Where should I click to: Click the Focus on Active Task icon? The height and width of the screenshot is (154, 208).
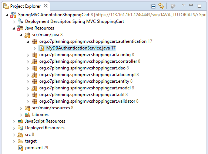173,6
